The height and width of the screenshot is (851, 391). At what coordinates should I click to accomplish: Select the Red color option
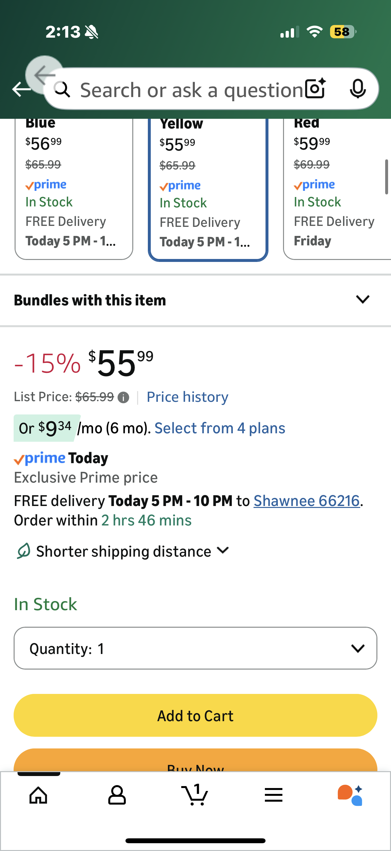coord(337,188)
